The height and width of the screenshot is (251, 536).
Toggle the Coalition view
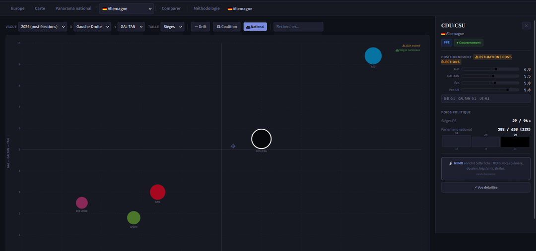coord(227,27)
